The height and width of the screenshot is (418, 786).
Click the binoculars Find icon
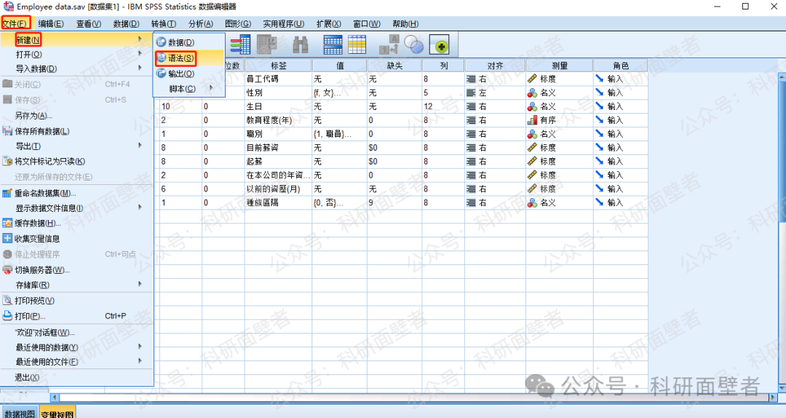tap(301, 44)
